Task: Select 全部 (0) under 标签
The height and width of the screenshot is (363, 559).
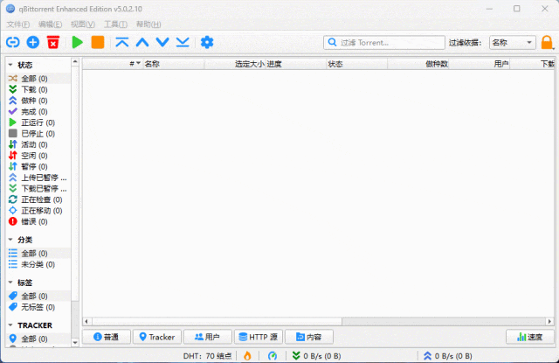Action: pos(38,297)
